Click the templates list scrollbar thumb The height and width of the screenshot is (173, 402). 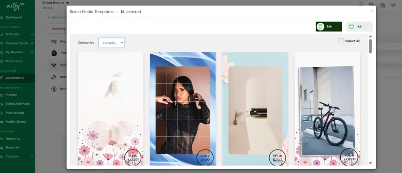coord(370,46)
